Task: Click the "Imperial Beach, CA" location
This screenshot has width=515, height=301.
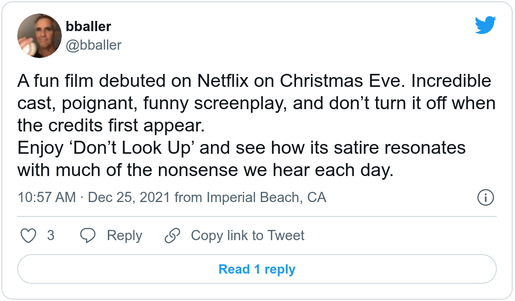Action: coord(266,197)
